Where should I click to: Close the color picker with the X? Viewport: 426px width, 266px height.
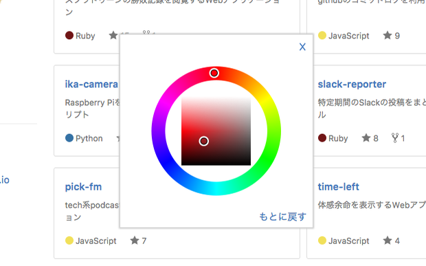click(x=302, y=47)
